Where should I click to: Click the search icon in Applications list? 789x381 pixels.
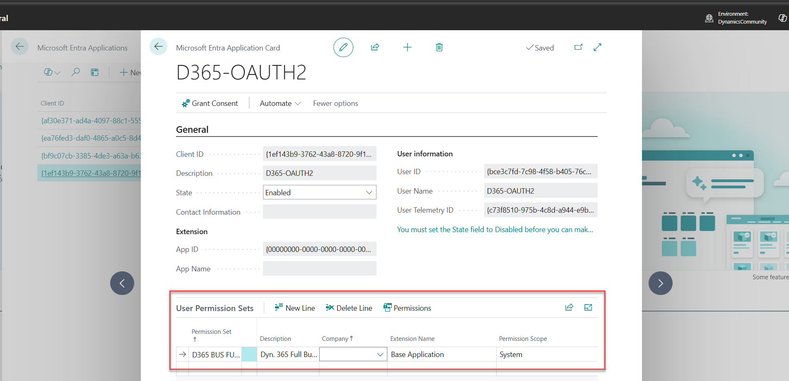[75, 72]
